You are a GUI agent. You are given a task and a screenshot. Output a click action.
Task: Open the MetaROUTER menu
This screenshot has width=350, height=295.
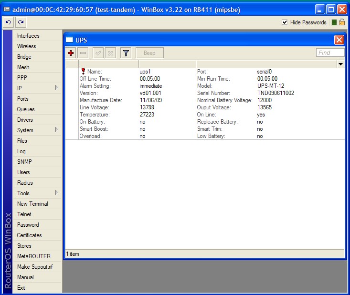(37, 256)
